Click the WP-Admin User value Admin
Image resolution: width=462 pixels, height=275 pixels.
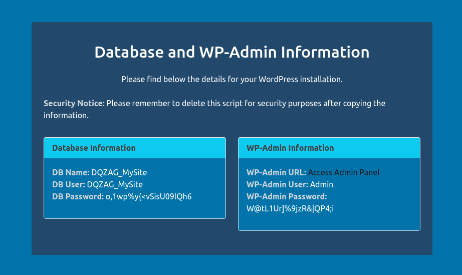(x=322, y=184)
